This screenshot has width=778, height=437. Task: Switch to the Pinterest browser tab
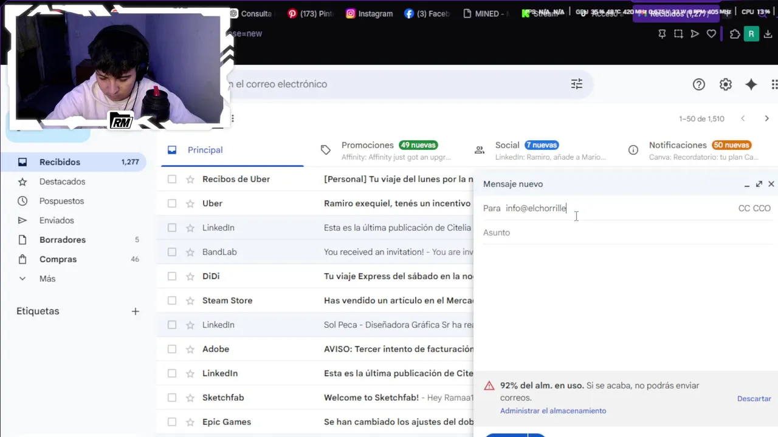pyautogui.click(x=310, y=13)
